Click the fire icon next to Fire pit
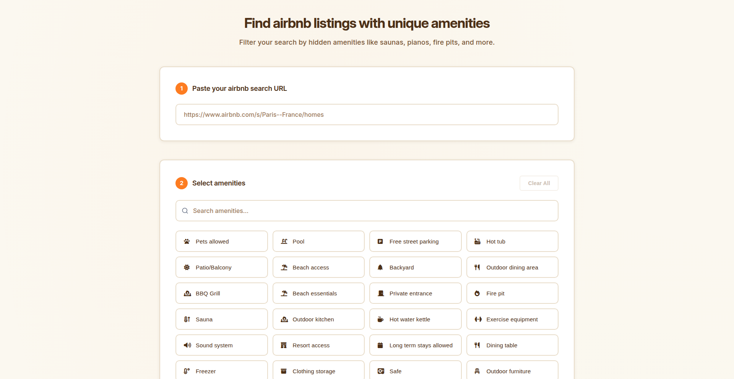This screenshot has height=379, width=734. click(477, 293)
